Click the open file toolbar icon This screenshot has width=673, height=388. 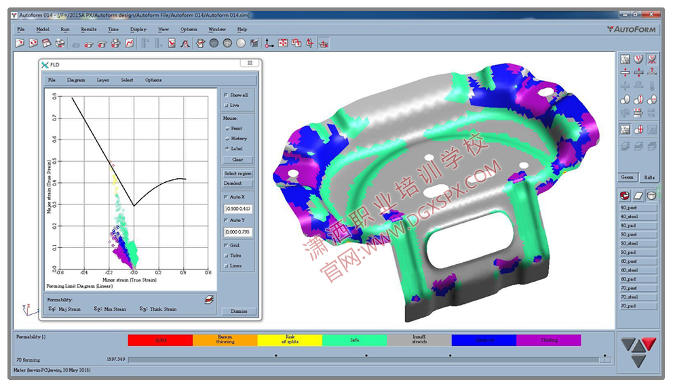(20, 43)
